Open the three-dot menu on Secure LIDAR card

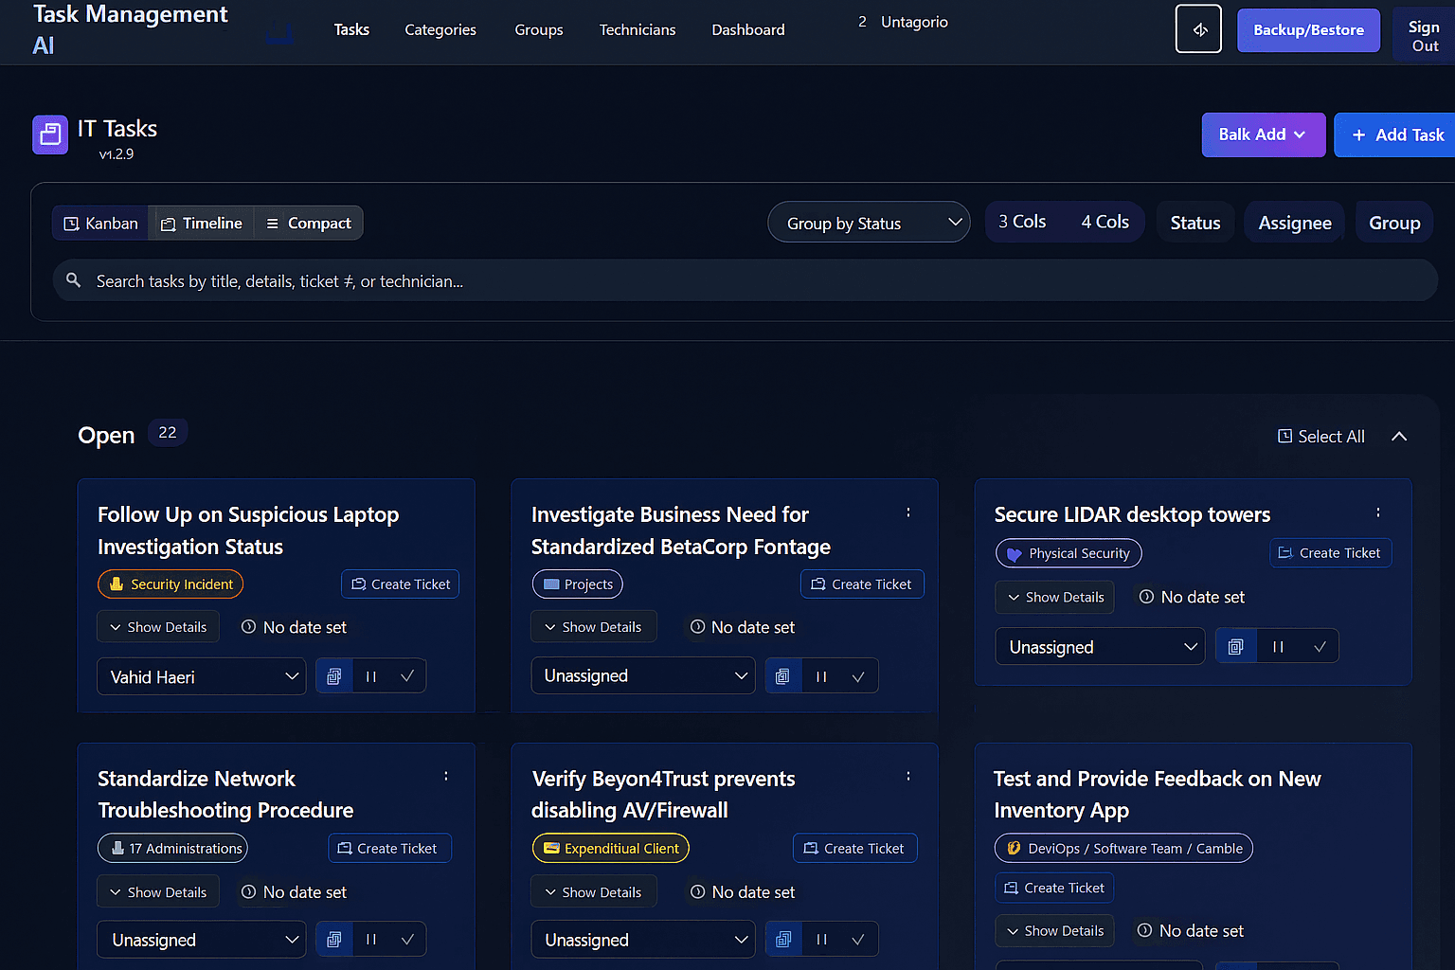coord(1378,512)
